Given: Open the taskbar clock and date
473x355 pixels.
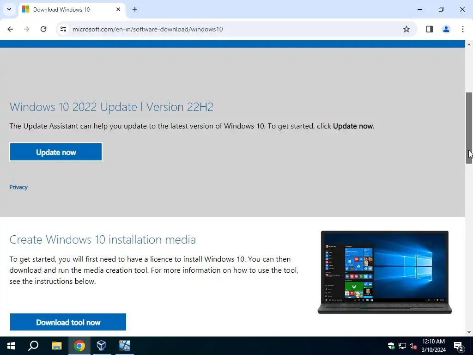Looking at the screenshot, I should (433, 346).
